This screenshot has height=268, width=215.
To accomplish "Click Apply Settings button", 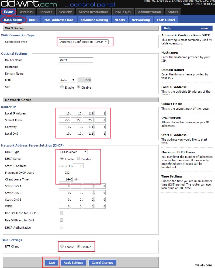I will point(73,263).
